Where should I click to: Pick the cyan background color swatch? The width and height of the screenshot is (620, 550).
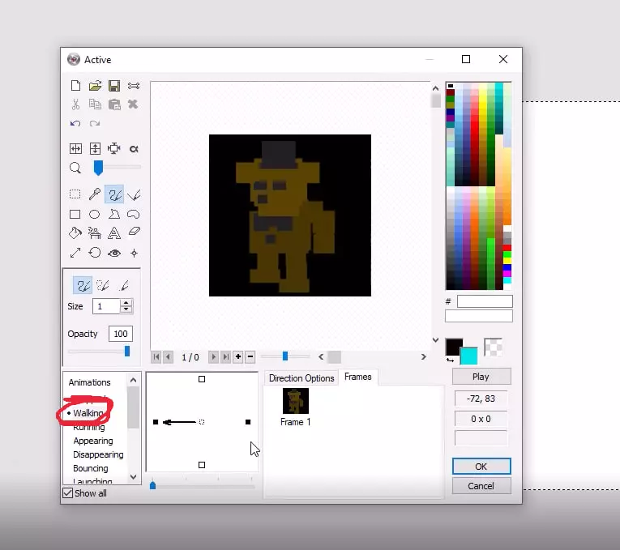point(469,356)
